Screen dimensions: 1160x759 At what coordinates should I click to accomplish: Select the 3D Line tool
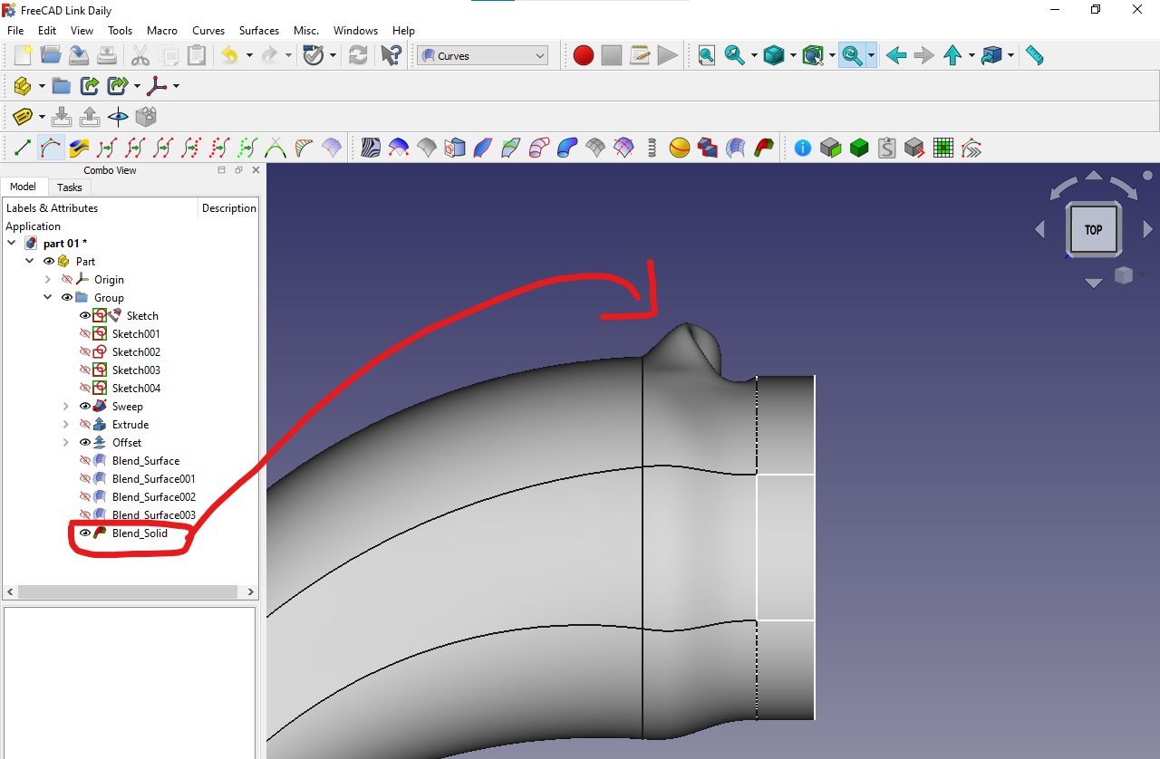tap(22, 147)
